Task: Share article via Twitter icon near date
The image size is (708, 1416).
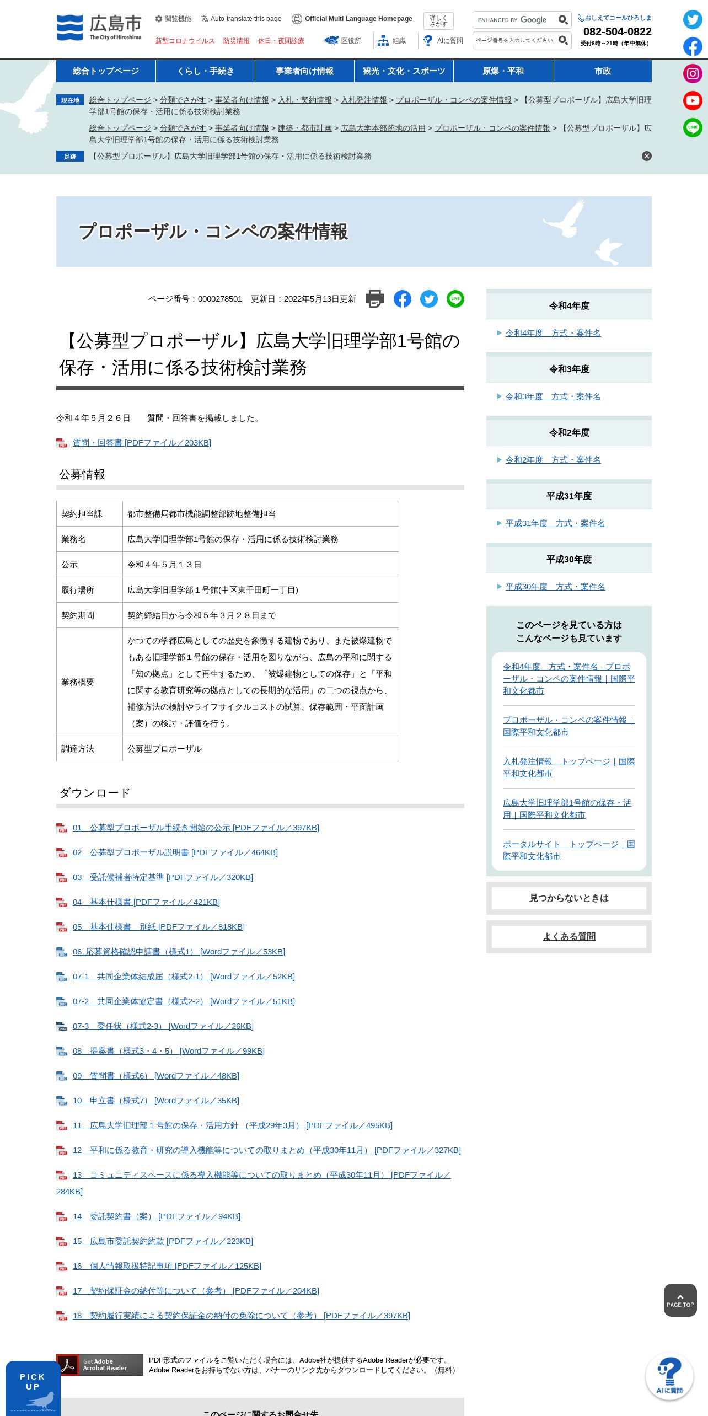Action: (x=429, y=299)
